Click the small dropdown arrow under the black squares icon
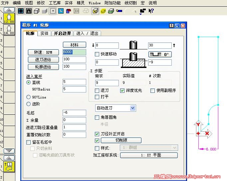 point(140,14)
